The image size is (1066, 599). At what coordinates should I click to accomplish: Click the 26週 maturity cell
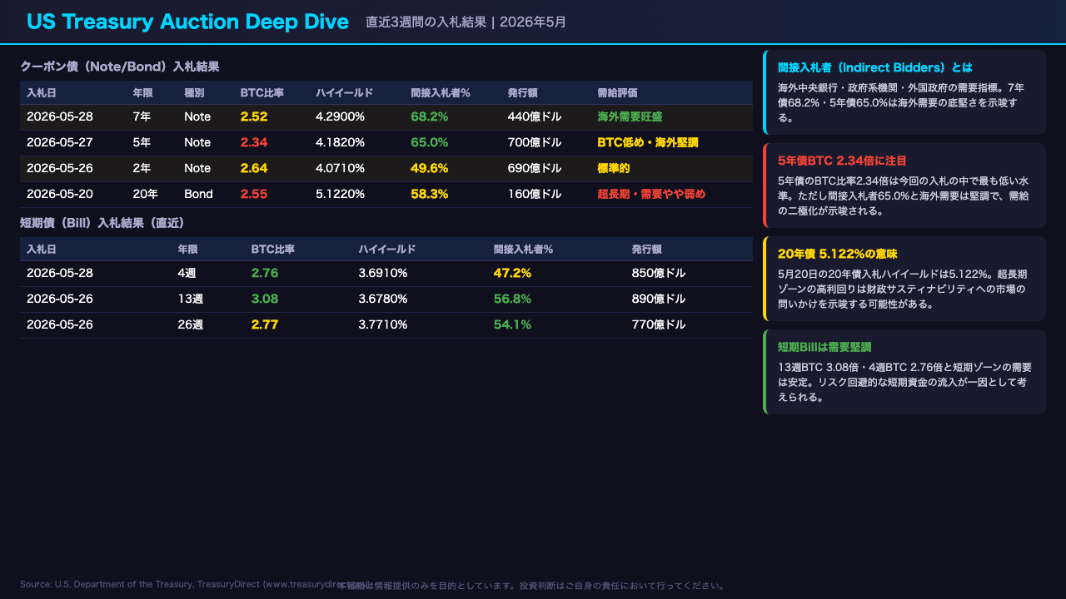pyautogui.click(x=191, y=324)
